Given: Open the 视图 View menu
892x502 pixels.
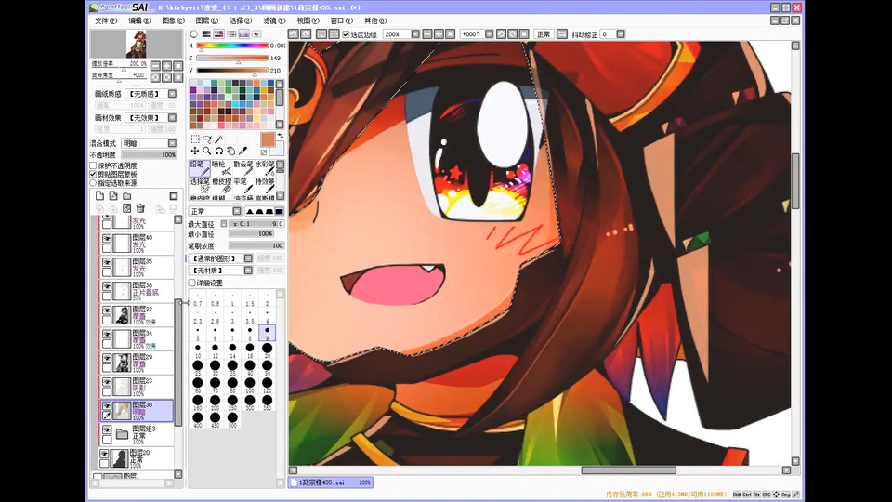Looking at the screenshot, I should click(x=308, y=21).
